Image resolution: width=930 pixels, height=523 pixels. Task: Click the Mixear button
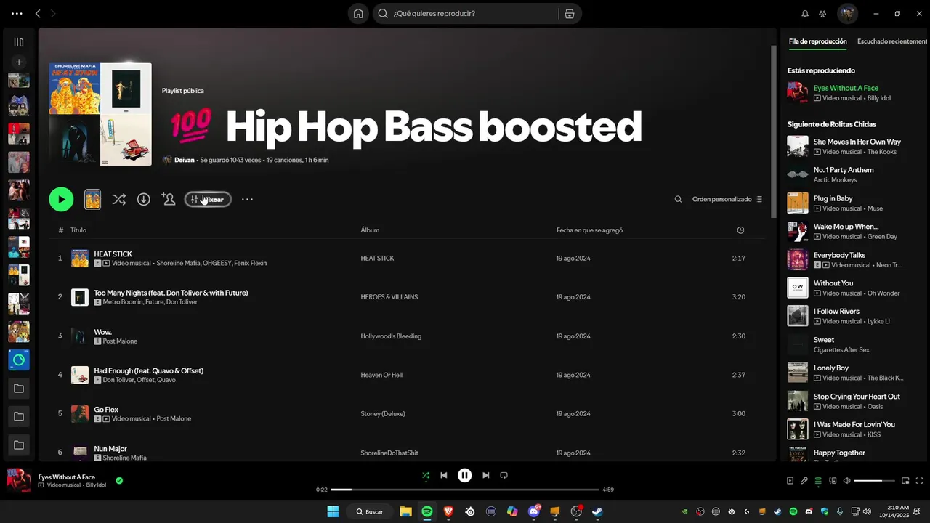pyautogui.click(x=208, y=199)
